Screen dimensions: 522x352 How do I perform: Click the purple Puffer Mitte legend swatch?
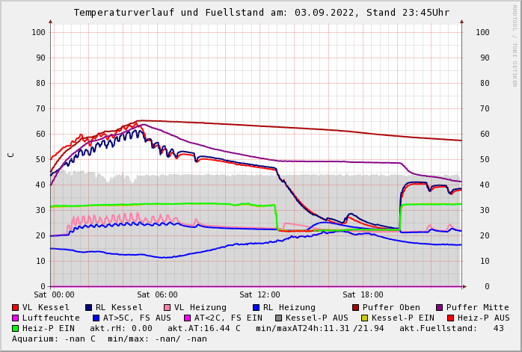[x=440, y=307]
